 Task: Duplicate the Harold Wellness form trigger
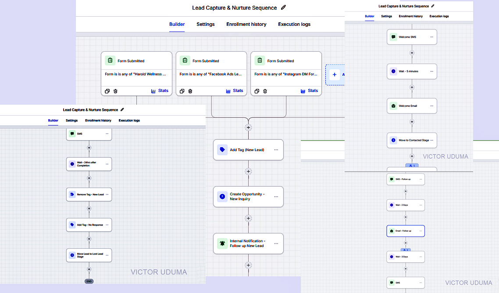click(x=107, y=91)
